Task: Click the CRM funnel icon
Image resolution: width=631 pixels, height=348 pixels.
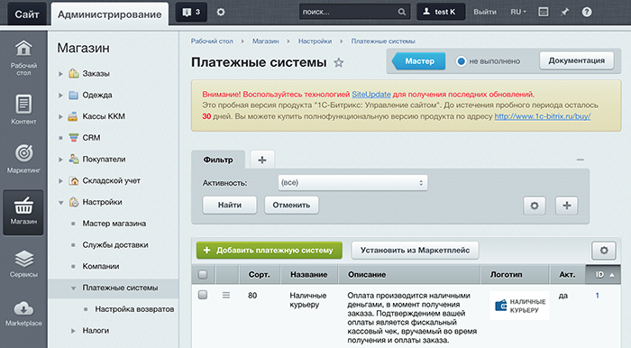Action: [x=73, y=138]
